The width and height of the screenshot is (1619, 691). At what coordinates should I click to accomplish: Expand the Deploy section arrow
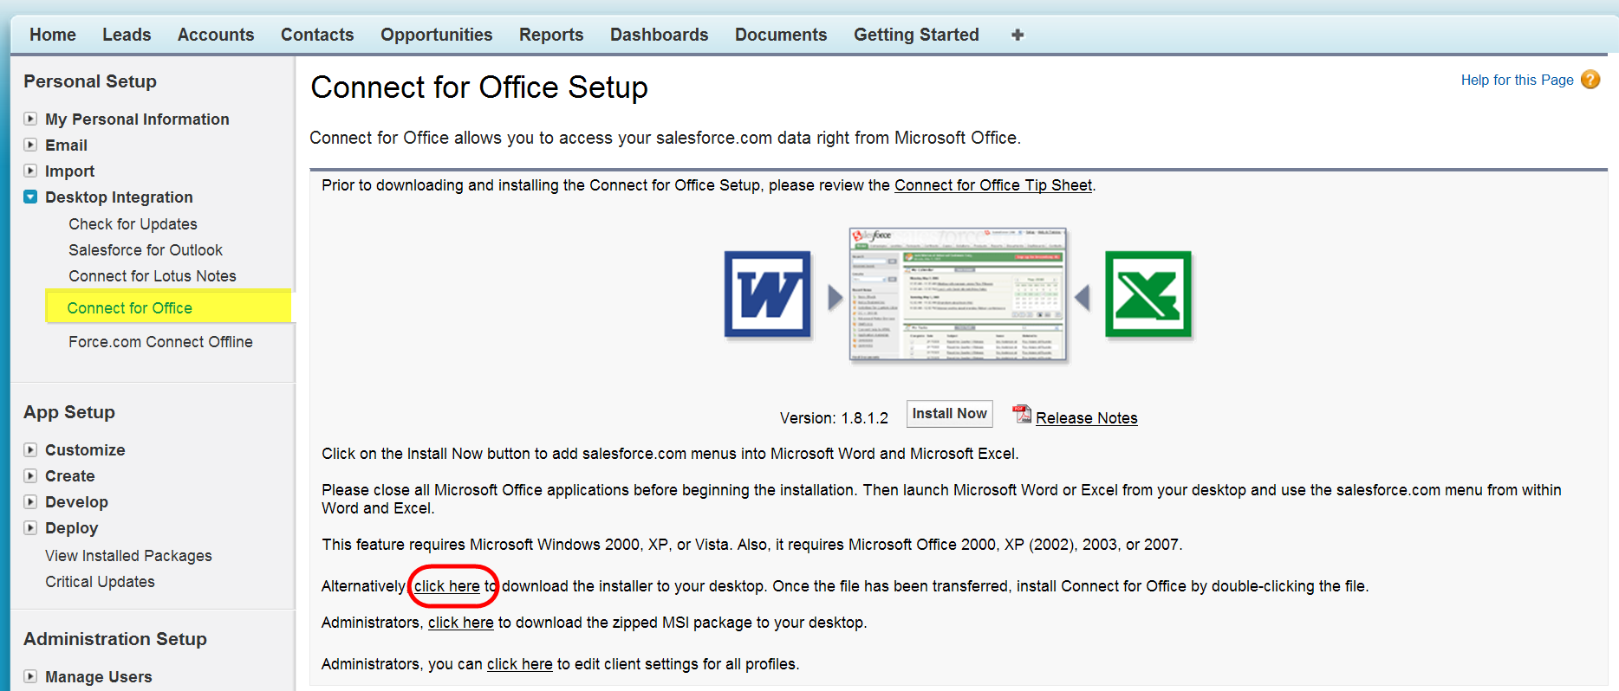point(30,527)
